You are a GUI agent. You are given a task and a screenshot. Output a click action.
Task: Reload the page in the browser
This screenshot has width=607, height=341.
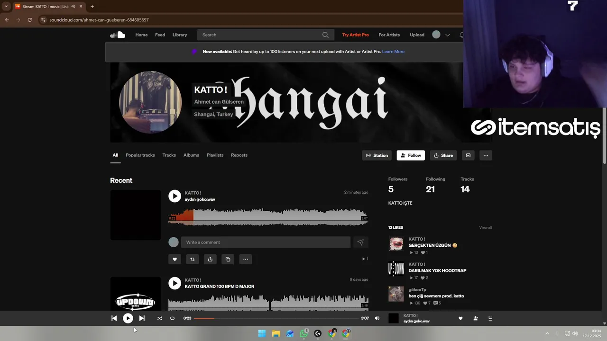tap(29, 20)
